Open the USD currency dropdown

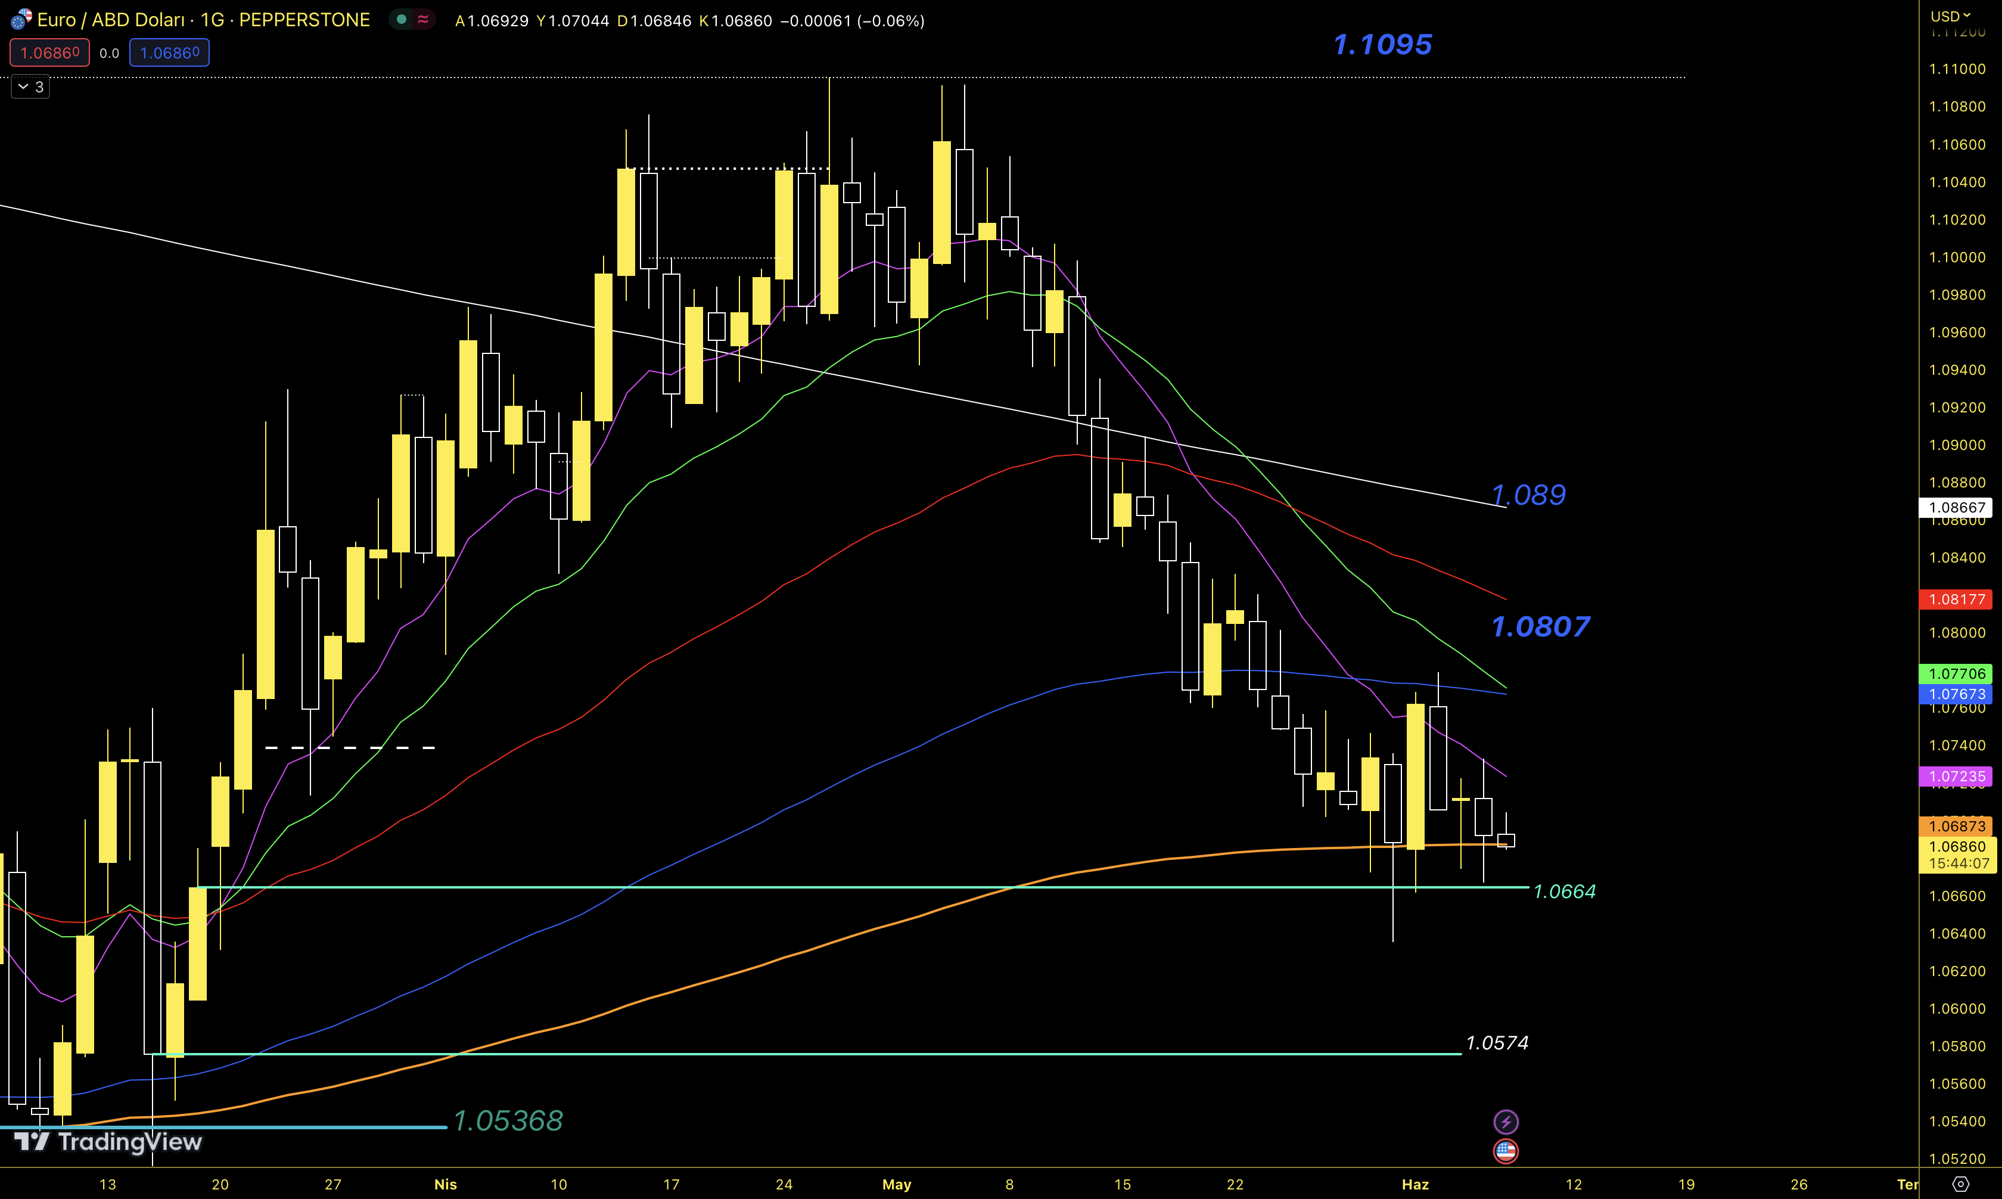click(x=1950, y=16)
